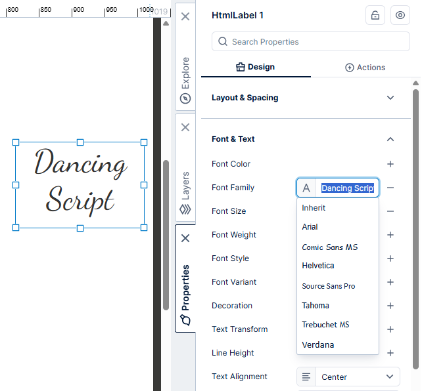Click the Line Height label
Screen dimensions: 422x391
233,353
